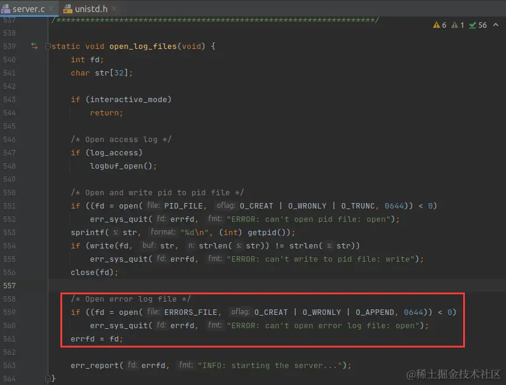This screenshot has width=506, height=385.
Task: Click the 'char str[32];' declaration
Action: point(101,73)
